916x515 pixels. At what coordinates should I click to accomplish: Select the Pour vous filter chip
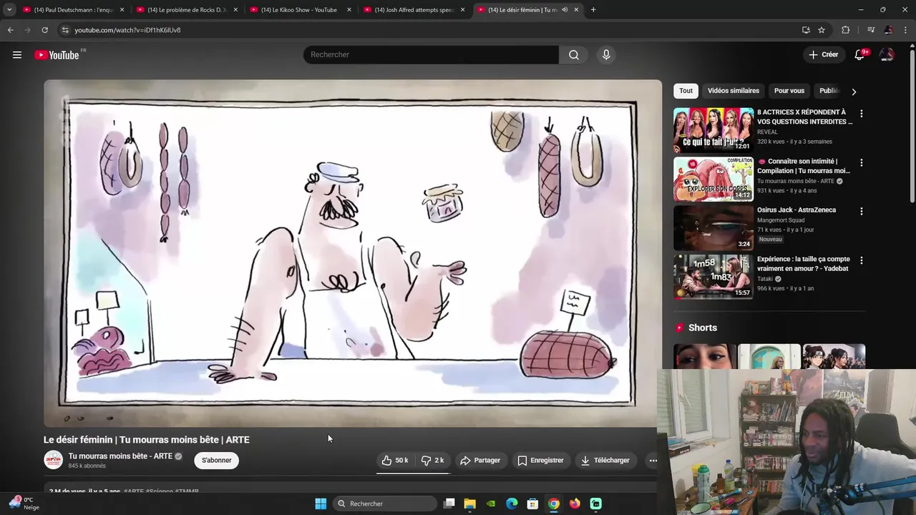(x=789, y=91)
